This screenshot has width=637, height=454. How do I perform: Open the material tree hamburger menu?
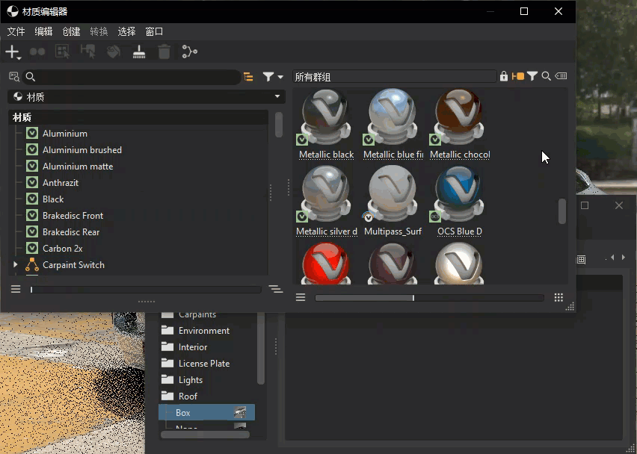pos(16,289)
